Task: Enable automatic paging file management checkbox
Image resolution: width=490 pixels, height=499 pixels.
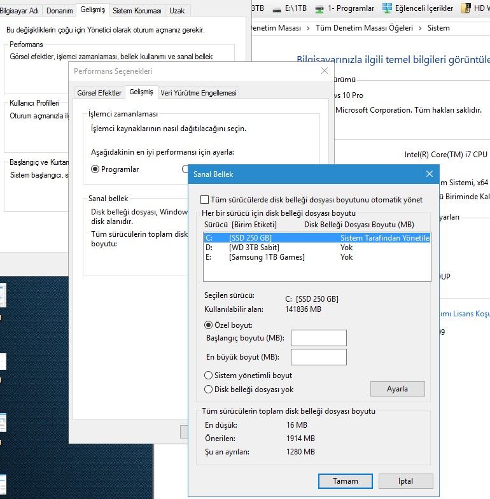Action: (x=205, y=200)
